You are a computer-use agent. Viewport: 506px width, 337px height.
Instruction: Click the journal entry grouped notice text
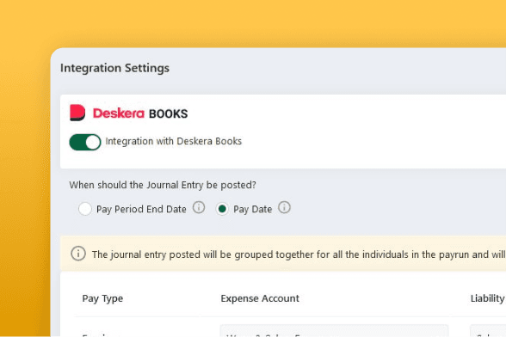point(299,254)
